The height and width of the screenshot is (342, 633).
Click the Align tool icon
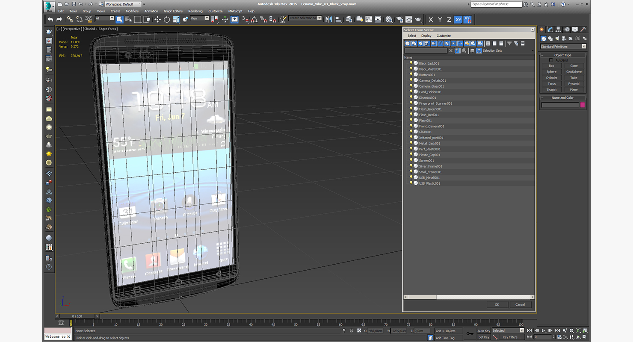point(338,19)
